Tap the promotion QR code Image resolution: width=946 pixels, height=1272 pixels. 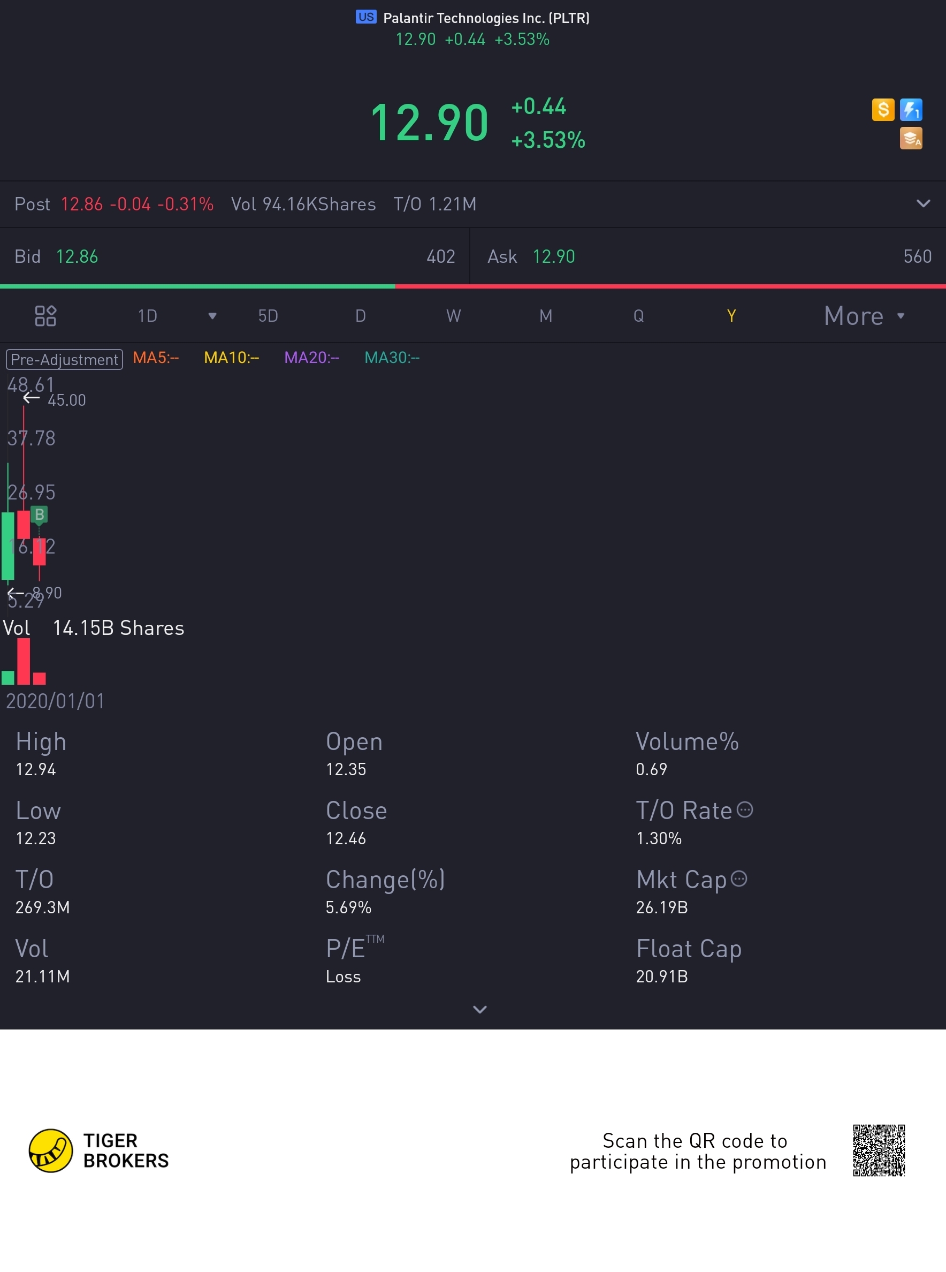(879, 1150)
